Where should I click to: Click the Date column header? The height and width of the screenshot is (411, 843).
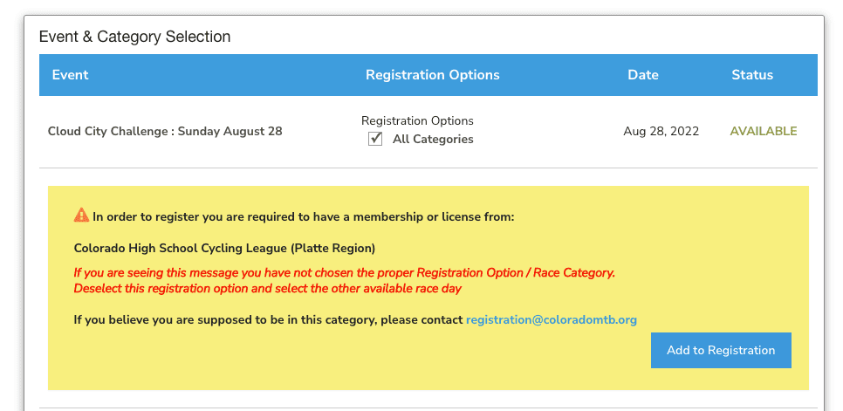coord(643,75)
